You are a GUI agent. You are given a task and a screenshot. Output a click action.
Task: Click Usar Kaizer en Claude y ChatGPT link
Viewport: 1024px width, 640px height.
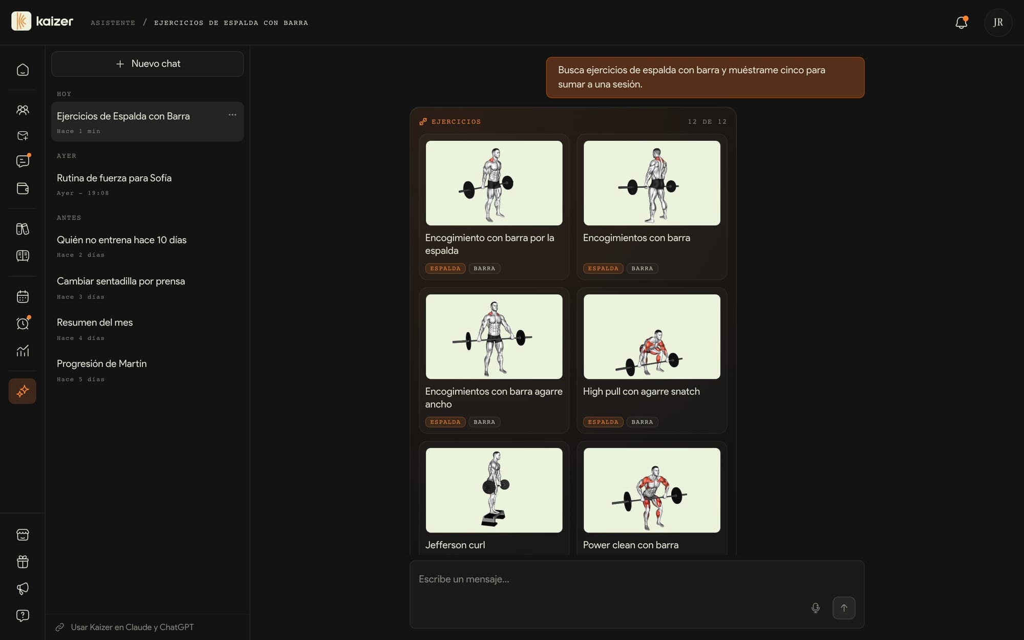click(132, 627)
